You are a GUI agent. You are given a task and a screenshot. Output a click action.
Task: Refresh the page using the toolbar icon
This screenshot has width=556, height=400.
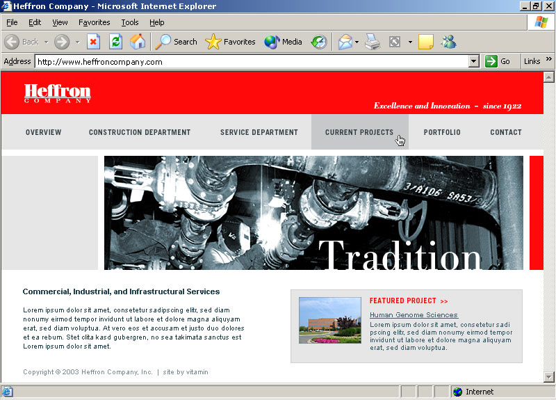[115, 42]
